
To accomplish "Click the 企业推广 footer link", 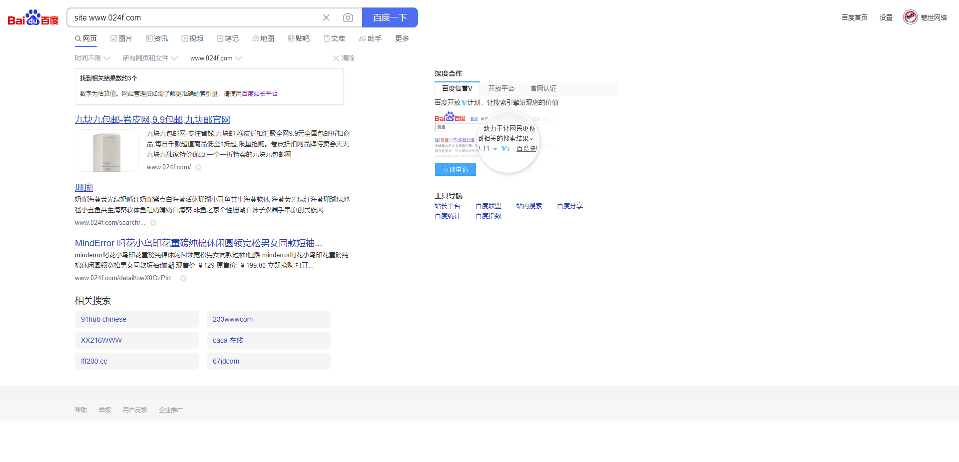I will coord(171,410).
